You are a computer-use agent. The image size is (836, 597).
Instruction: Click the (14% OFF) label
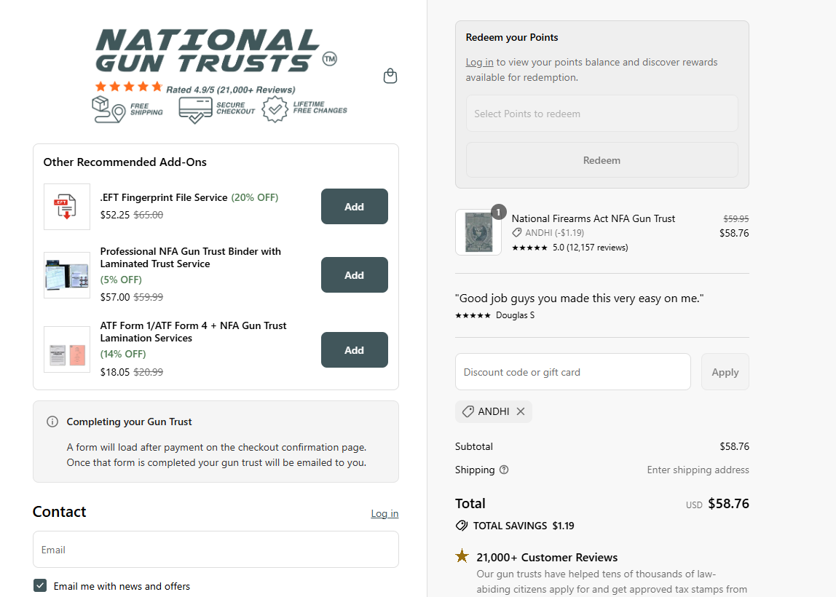123,354
